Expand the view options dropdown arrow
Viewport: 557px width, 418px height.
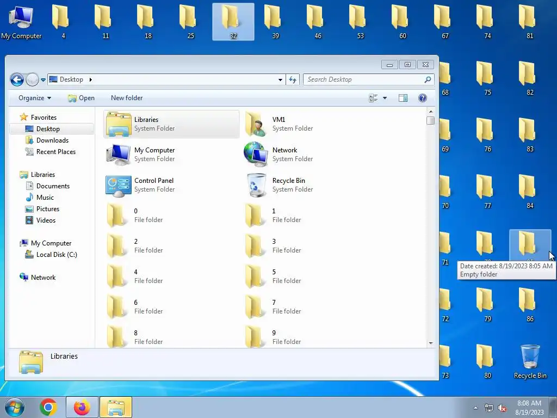pyautogui.click(x=385, y=98)
